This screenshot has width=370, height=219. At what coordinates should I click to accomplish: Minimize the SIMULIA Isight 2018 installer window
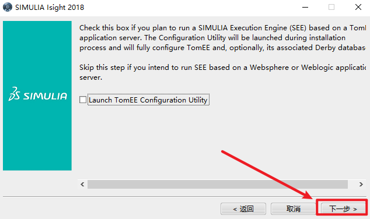click(x=305, y=8)
